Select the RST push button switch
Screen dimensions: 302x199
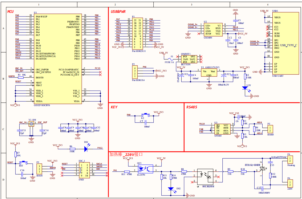(x=22, y=163)
